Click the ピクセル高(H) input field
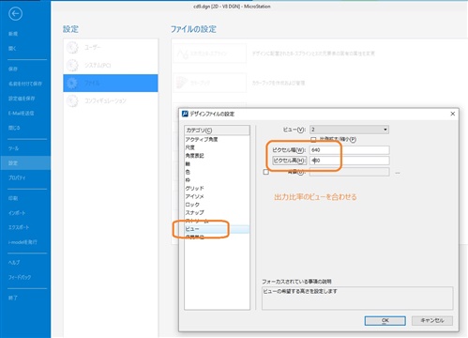 click(350, 161)
